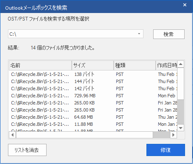Sort by the サイズ column header
The image size is (193, 164).
click(x=93, y=65)
